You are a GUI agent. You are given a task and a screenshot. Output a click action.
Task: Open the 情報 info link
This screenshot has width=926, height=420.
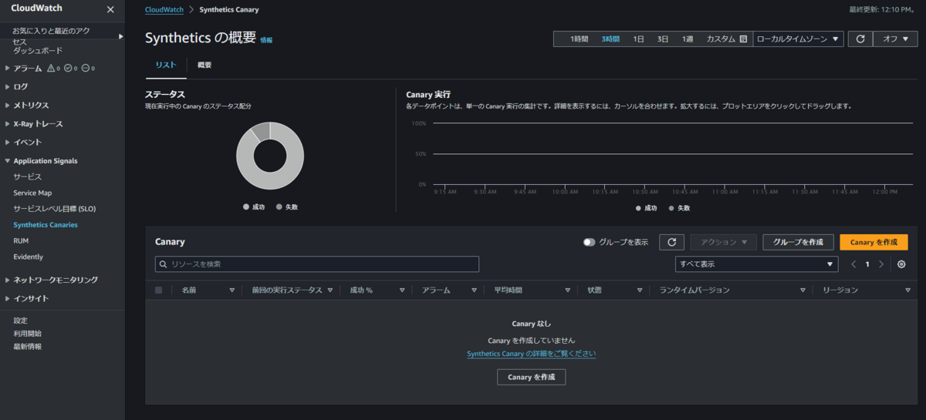click(266, 39)
